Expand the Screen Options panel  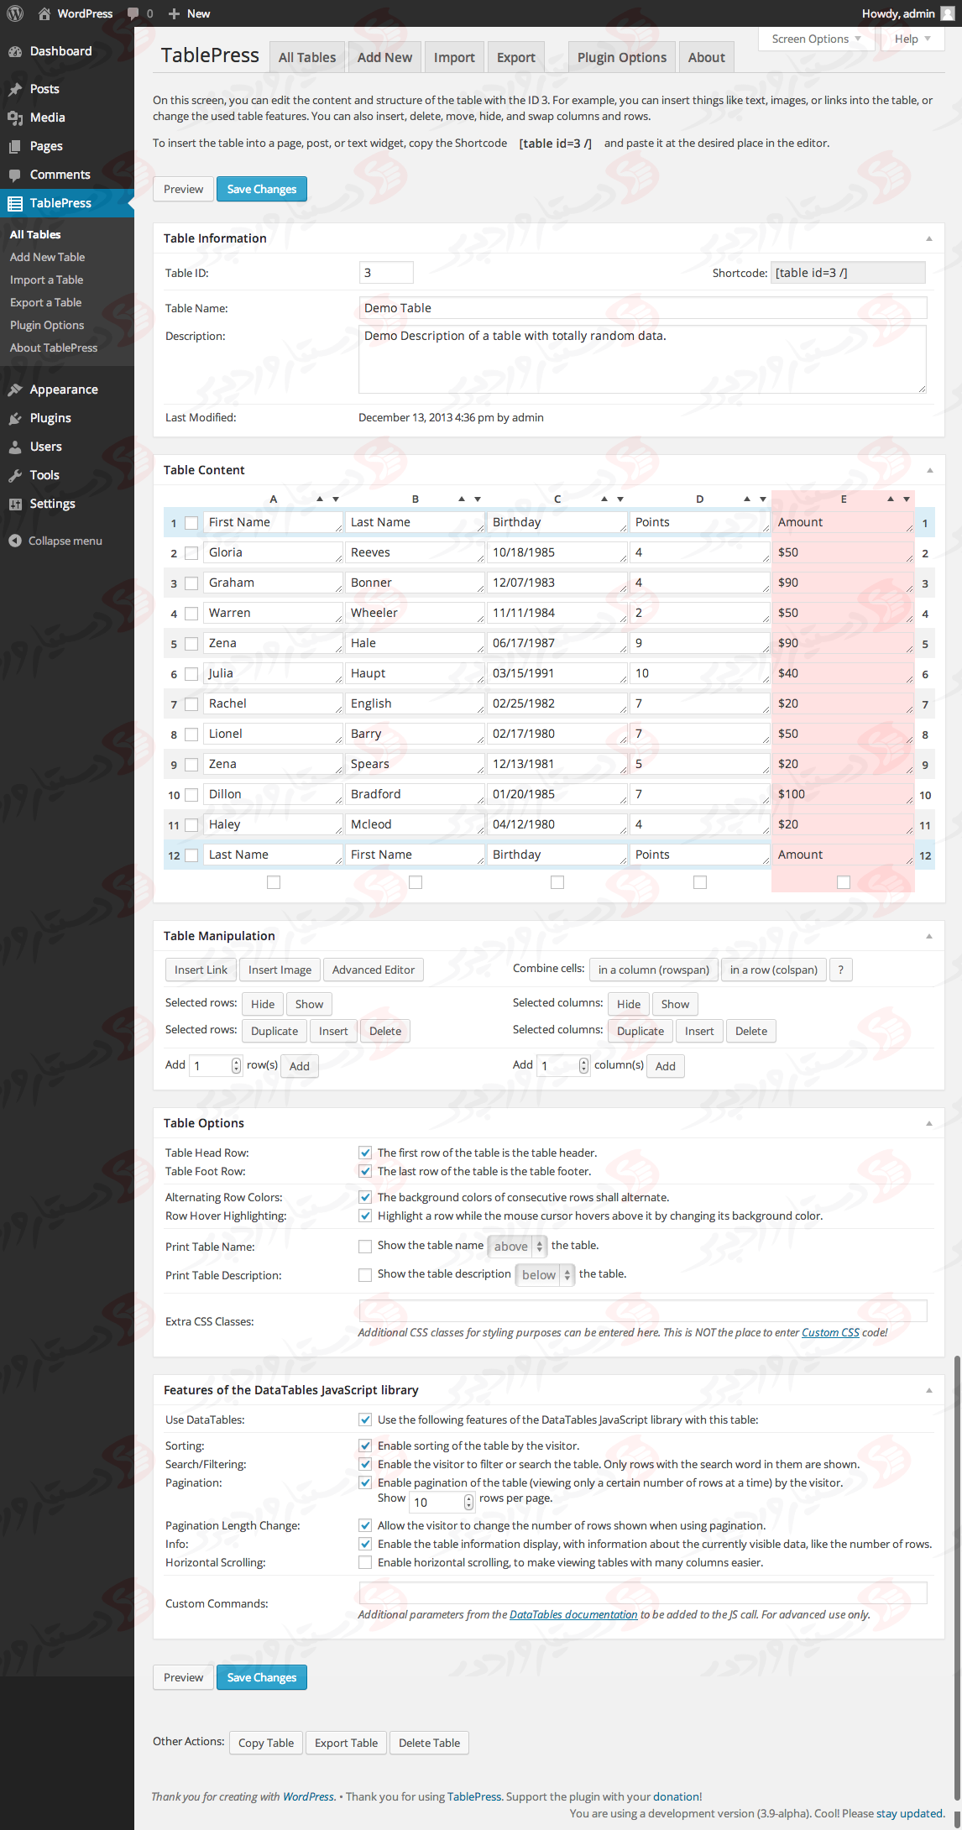[816, 39]
